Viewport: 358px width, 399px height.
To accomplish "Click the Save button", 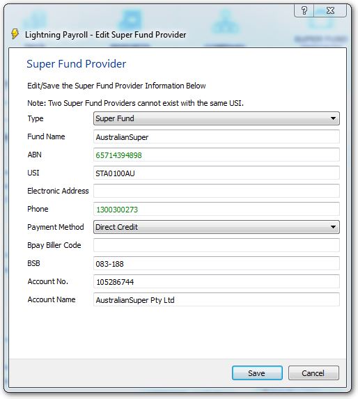I will (257, 373).
